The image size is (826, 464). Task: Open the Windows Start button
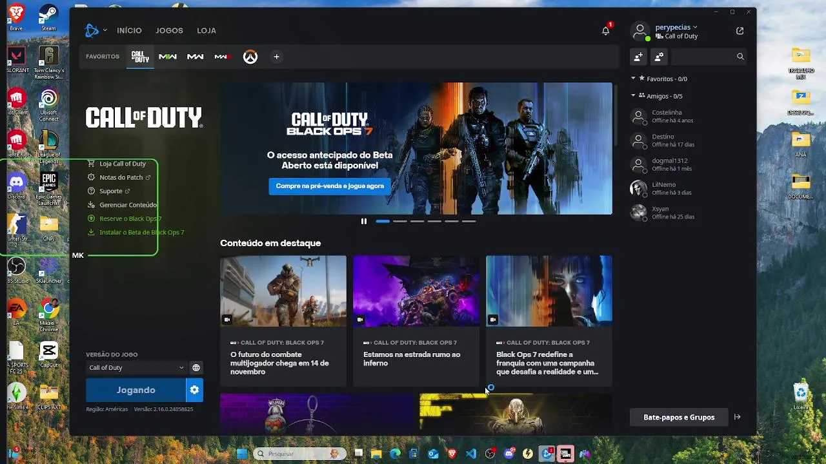coord(242,454)
